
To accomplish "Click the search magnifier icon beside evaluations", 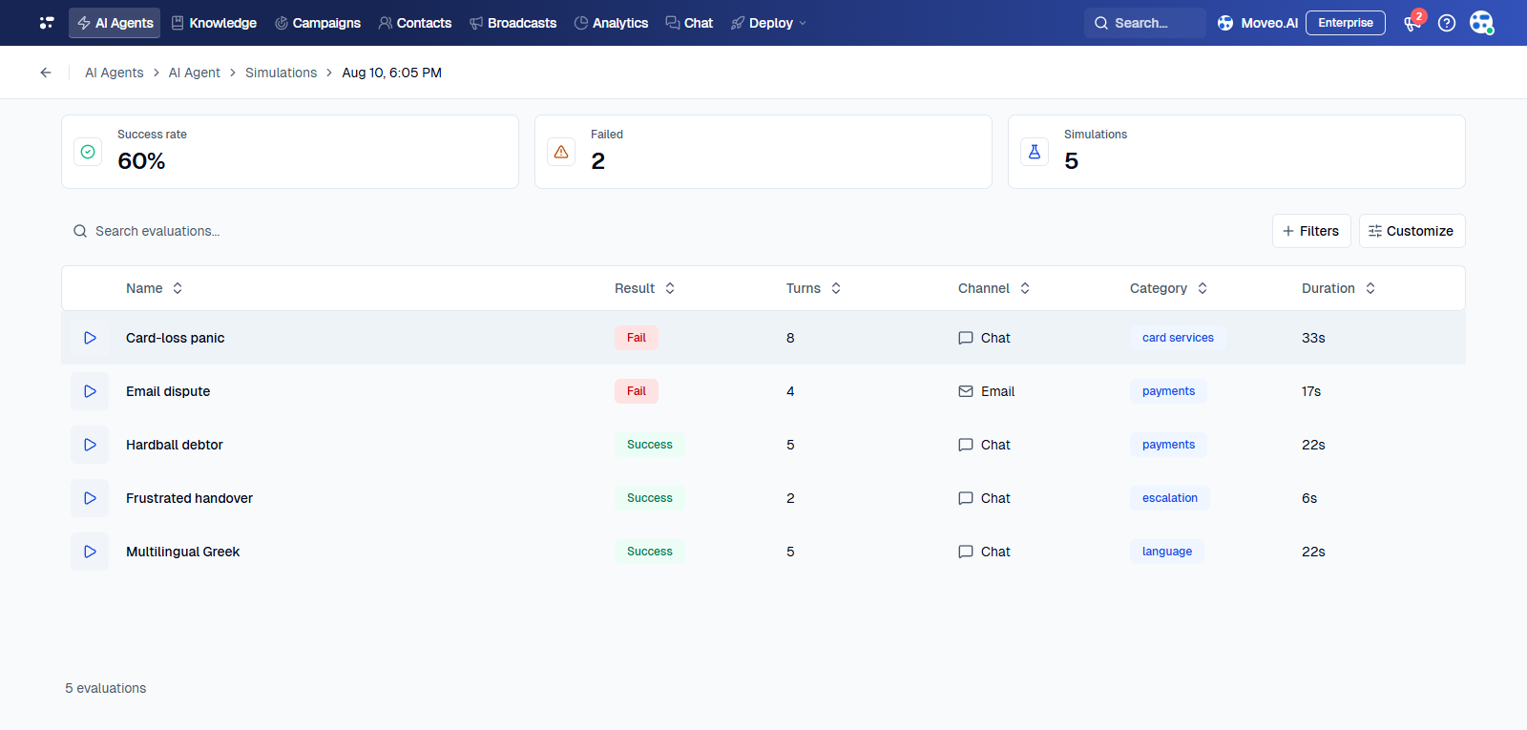I will [x=80, y=231].
